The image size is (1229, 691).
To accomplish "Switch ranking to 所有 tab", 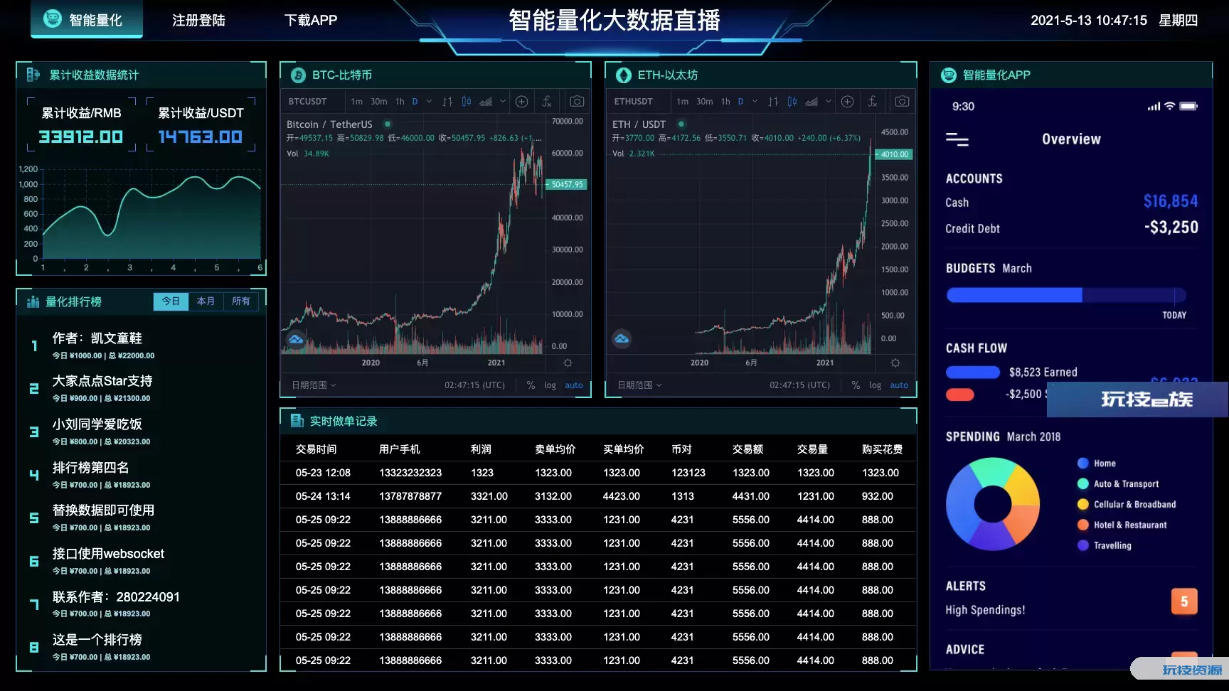I will [x=241, y=301].
